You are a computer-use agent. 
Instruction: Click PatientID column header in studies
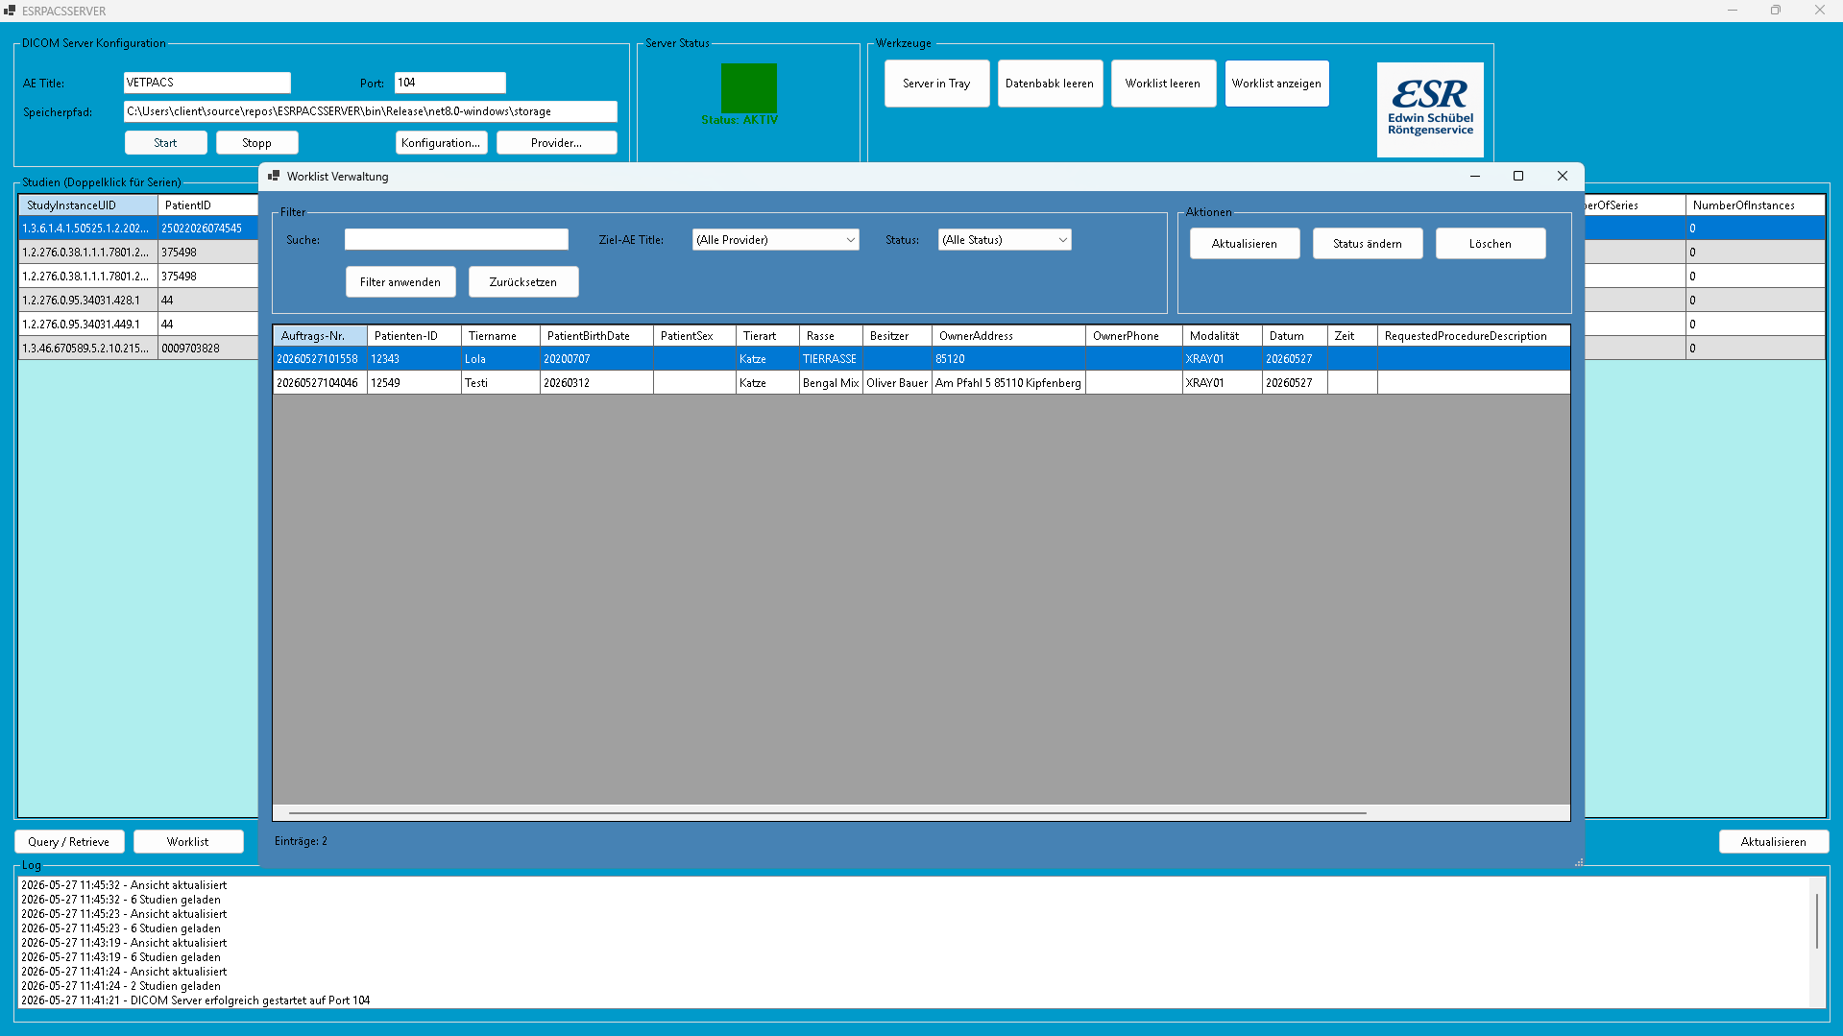point(208,205)
